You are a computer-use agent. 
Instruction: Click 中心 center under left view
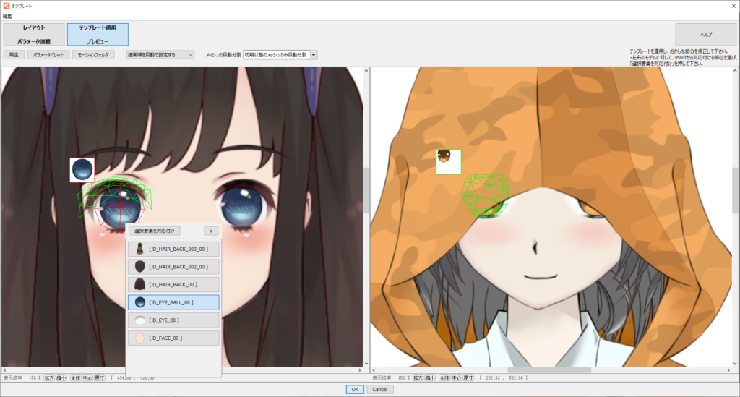pyautogui.click(x=87, y=378)
